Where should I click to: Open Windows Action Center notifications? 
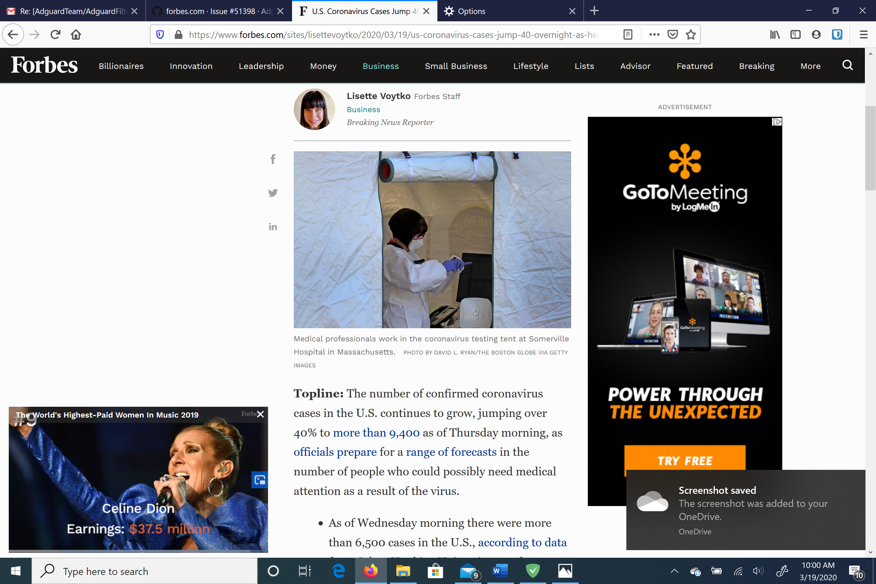(856, 571)
